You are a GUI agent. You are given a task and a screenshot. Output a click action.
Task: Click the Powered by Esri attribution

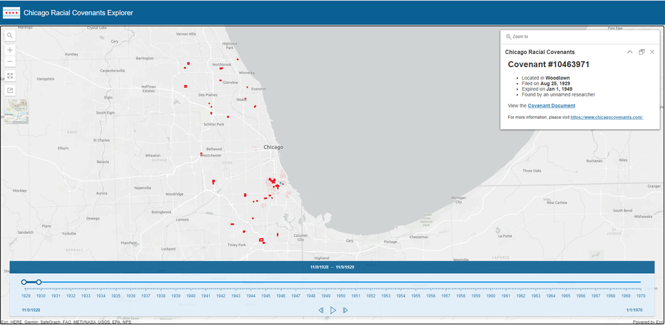pyautogui.click(x=648, y=322)
